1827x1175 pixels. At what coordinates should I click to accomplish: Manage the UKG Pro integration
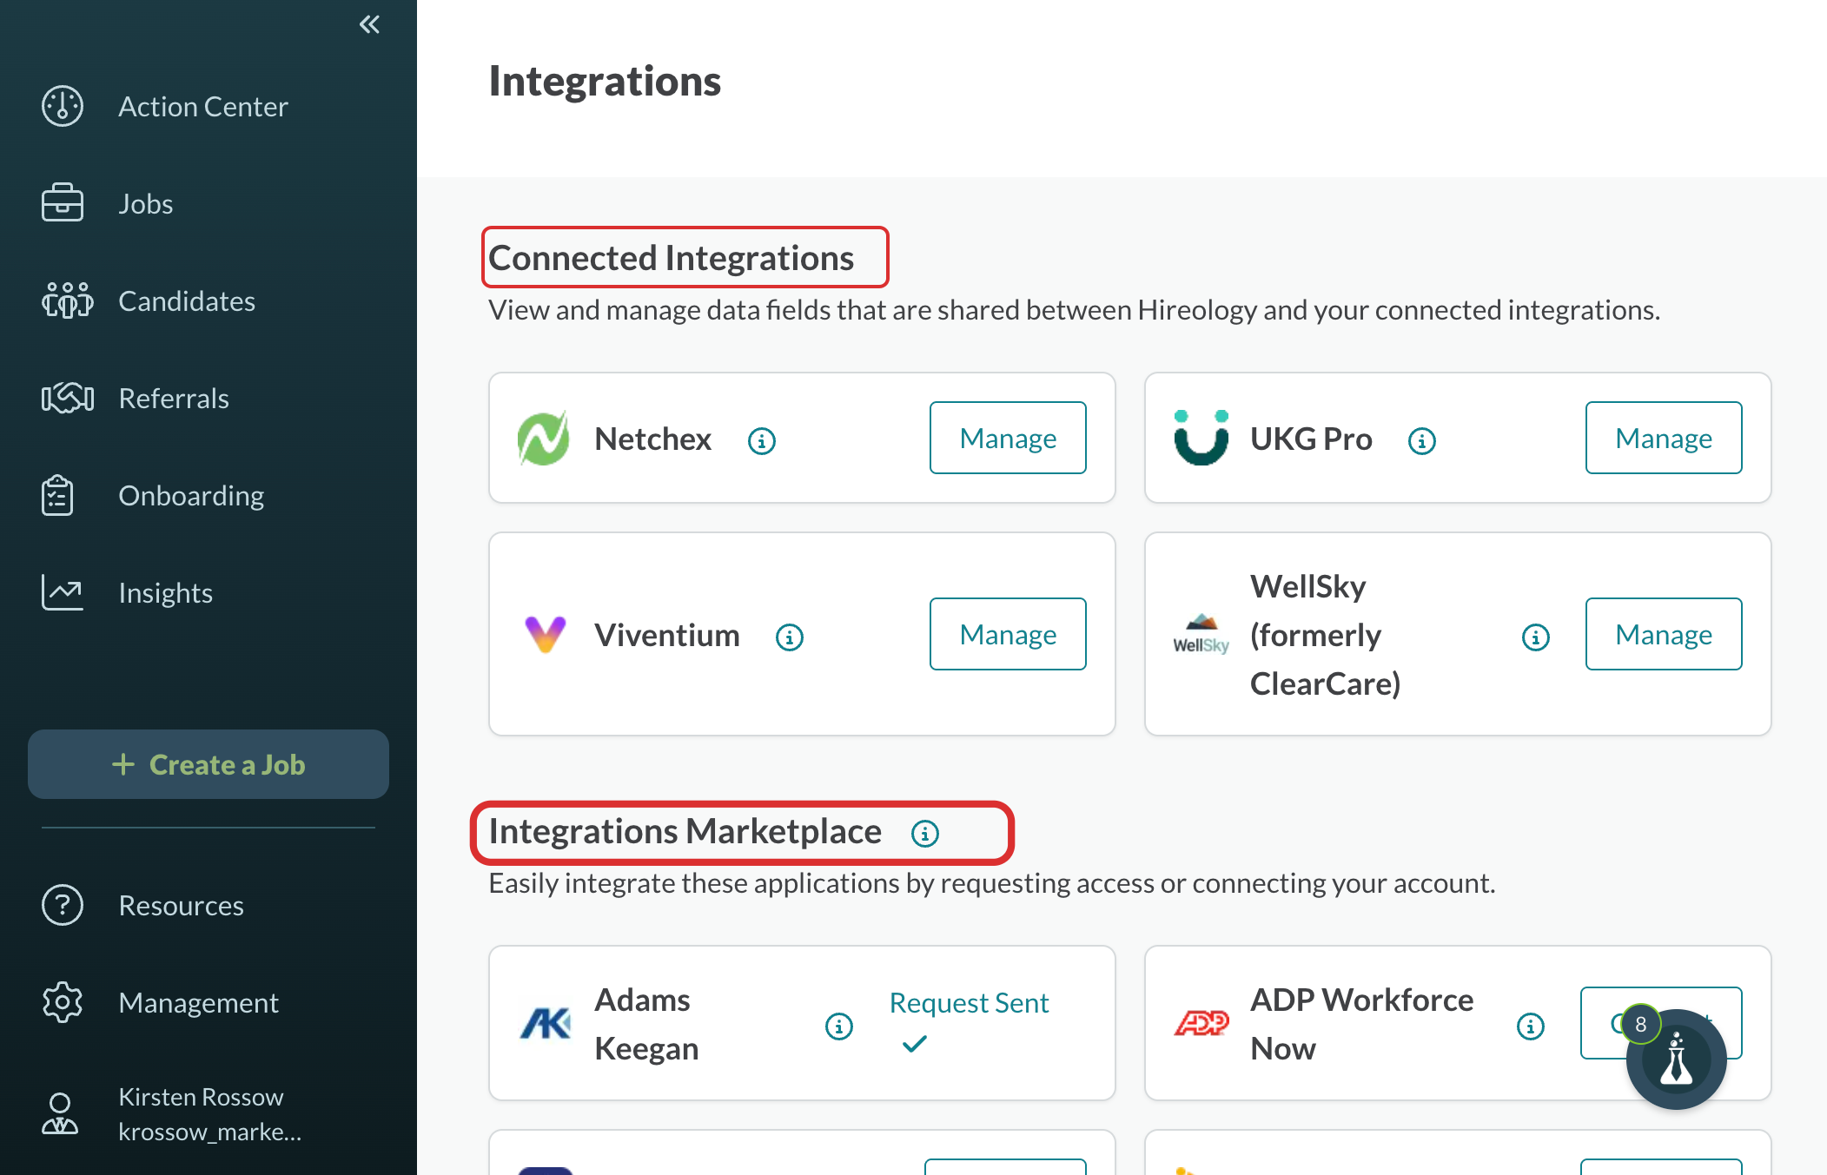[1664, 438]
